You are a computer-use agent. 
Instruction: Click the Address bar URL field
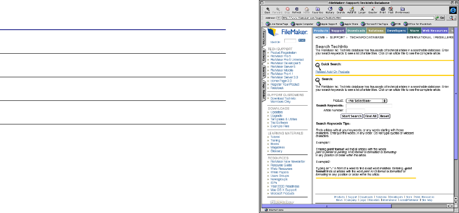(357, 18)
